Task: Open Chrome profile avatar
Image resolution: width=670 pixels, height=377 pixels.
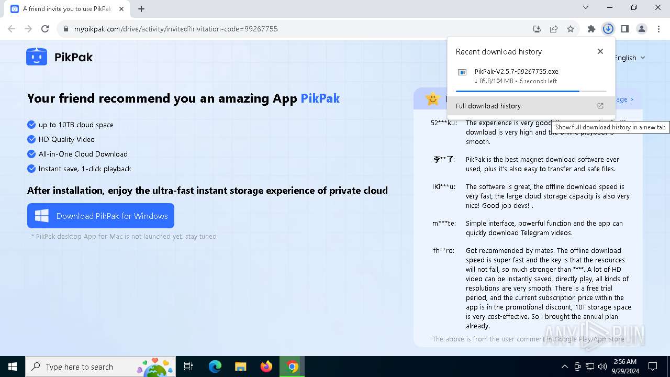Action: point(642,29)
